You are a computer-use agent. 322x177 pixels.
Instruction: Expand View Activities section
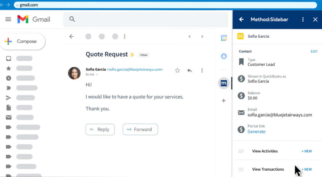265,151
